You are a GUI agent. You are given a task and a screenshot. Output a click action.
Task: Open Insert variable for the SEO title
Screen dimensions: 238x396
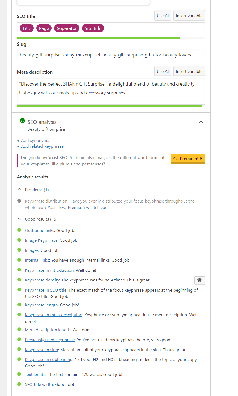pos(189,15)
